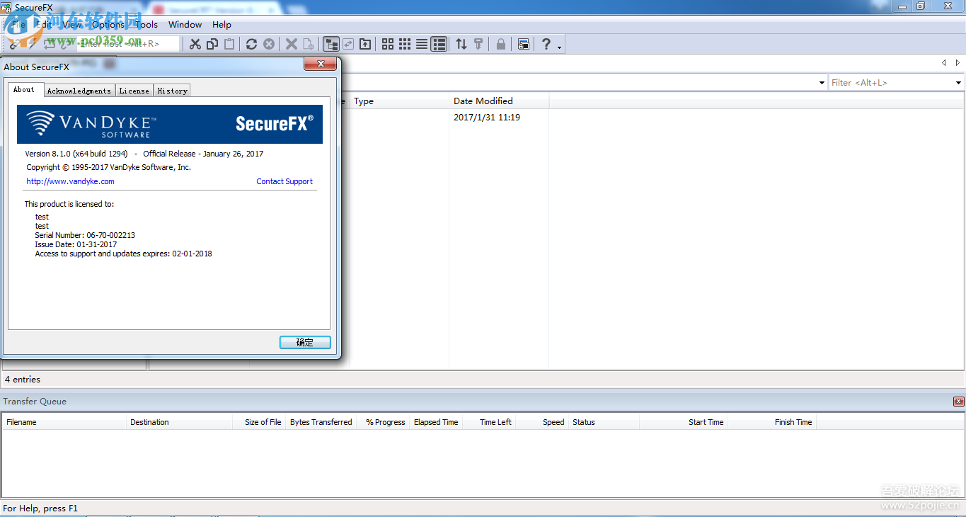
Task: Use the Paste icon in the toolbar
Action: 229,44
